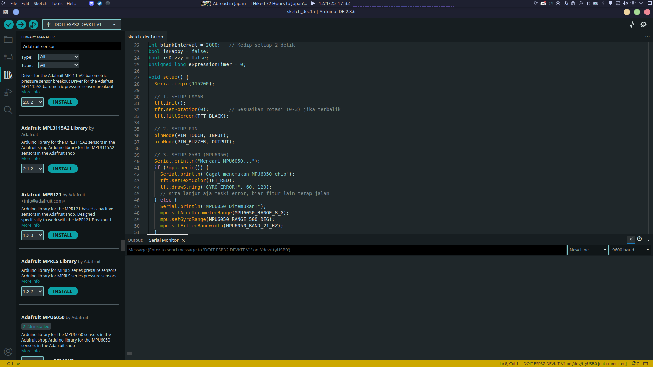
Task: Toggle timestamp display in Serial Monitor
Action: (639, 239)
